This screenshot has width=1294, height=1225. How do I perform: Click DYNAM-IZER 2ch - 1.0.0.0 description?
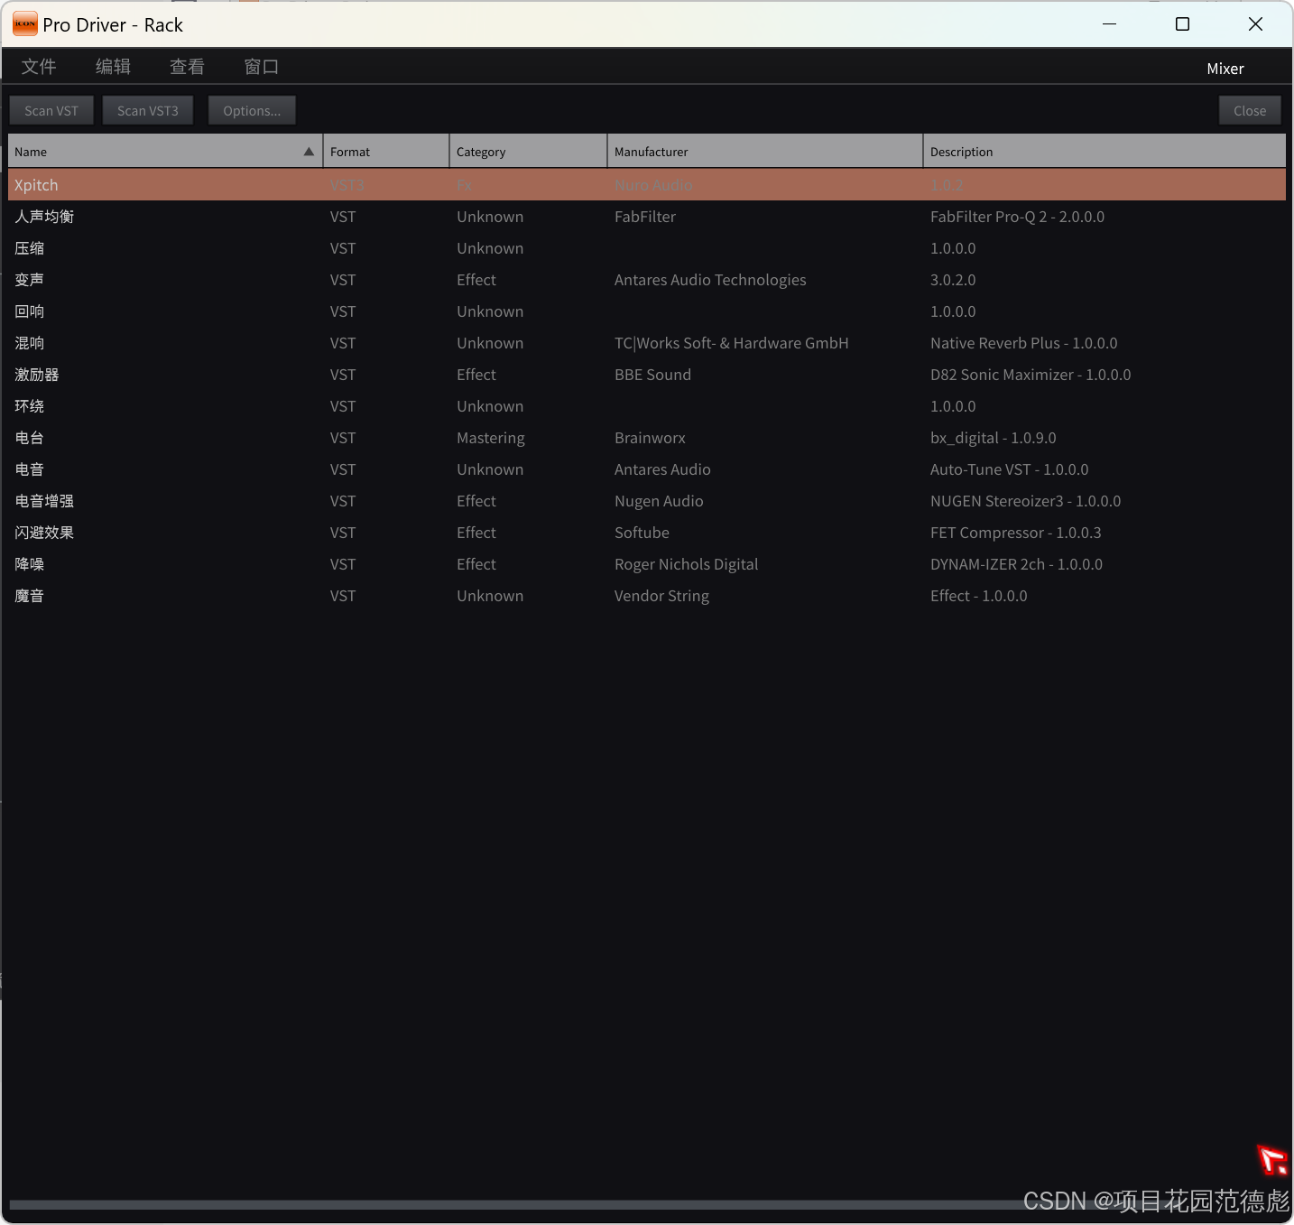pyautogui.click(x=1016, y=564)
